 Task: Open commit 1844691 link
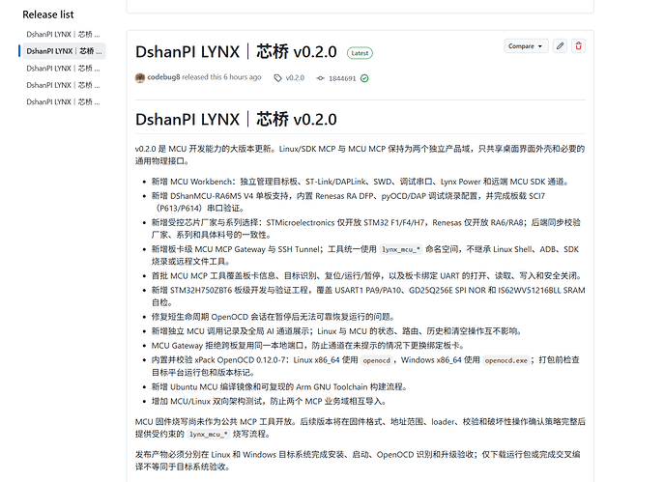coord(342,78)
